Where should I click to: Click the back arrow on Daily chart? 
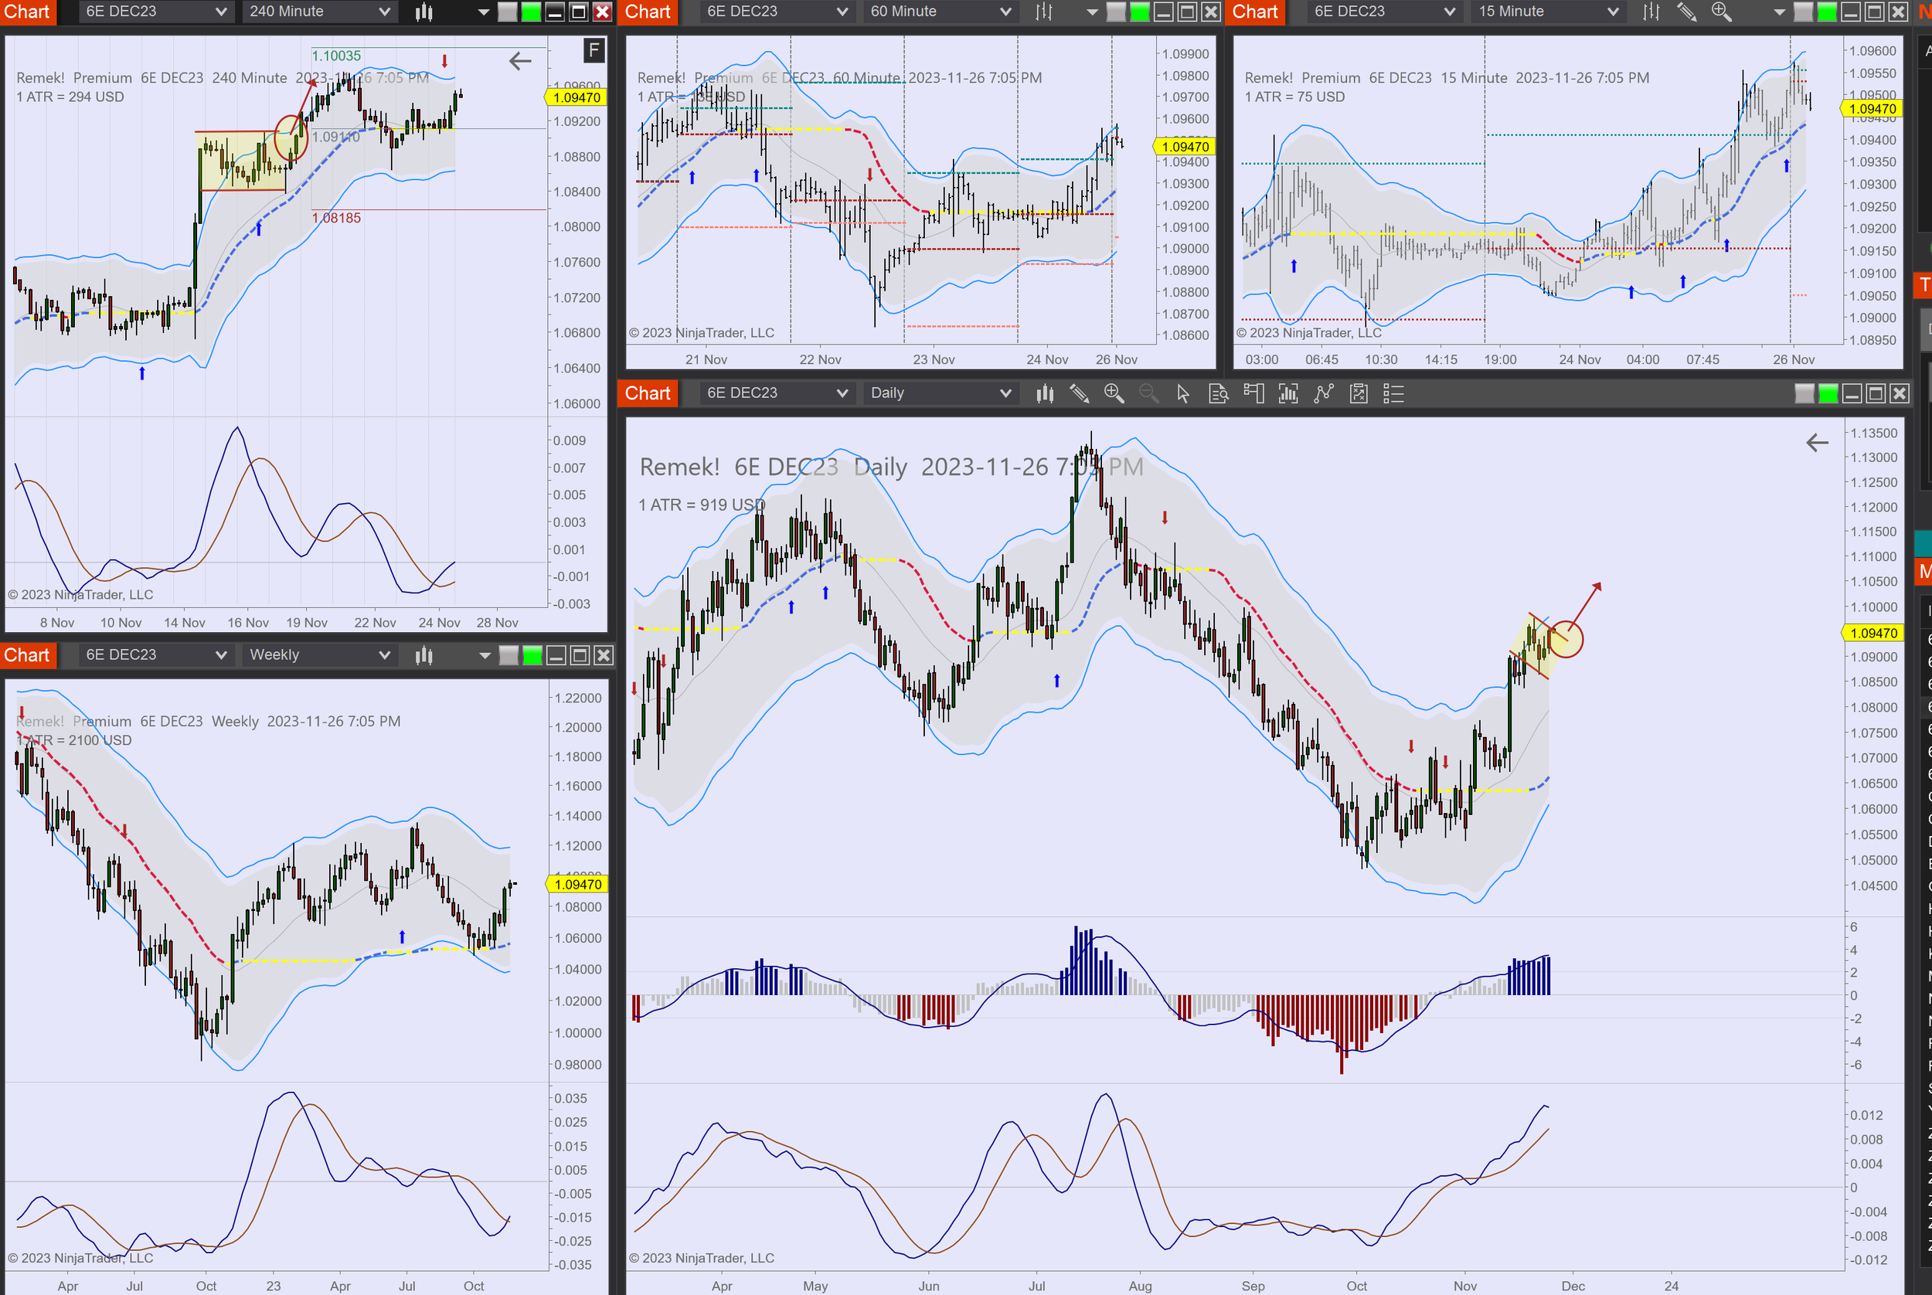click(1816, 444)
